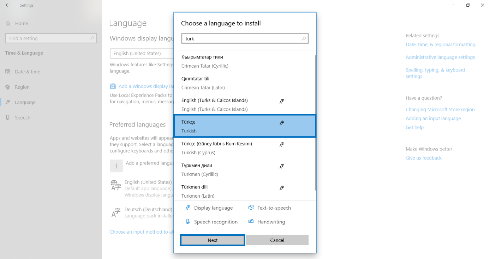
Task: Click the language search field containing turk
Action: click(245, 38)
